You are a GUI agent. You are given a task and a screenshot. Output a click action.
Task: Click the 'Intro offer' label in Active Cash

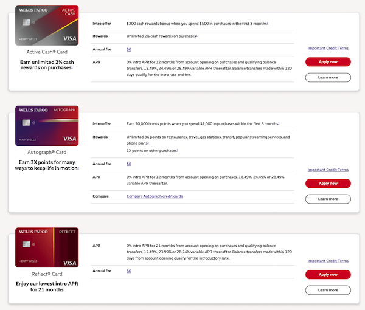point(102,24)
